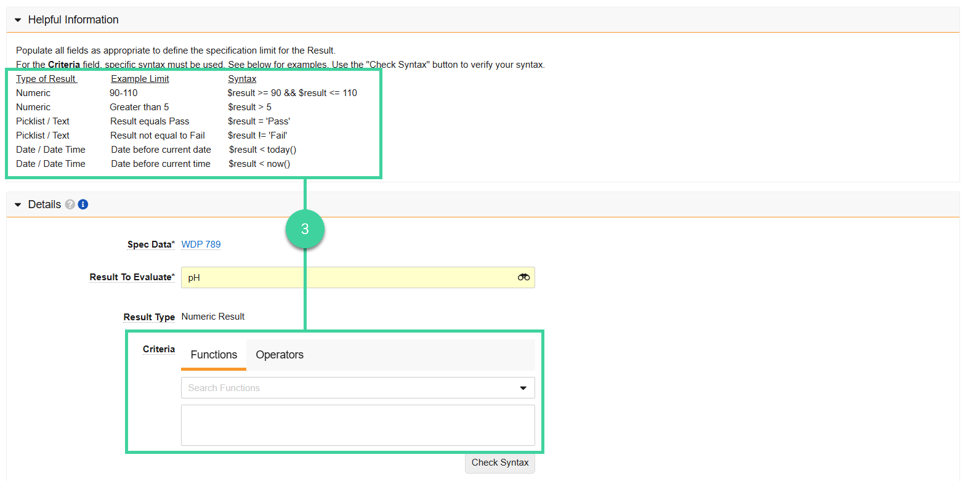Click the green step 3 indicator badge

pos(305,228)
